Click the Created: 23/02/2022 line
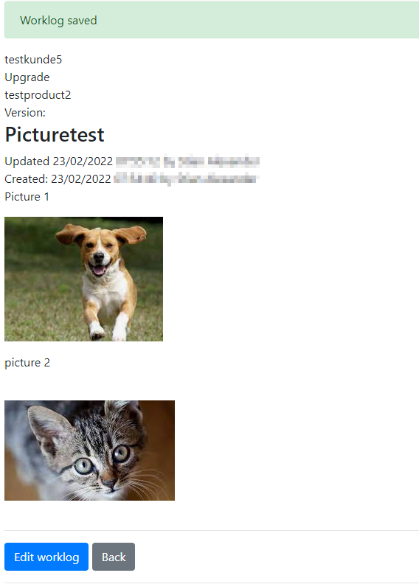This screenshot has width=419, height=584. [131, 179]
